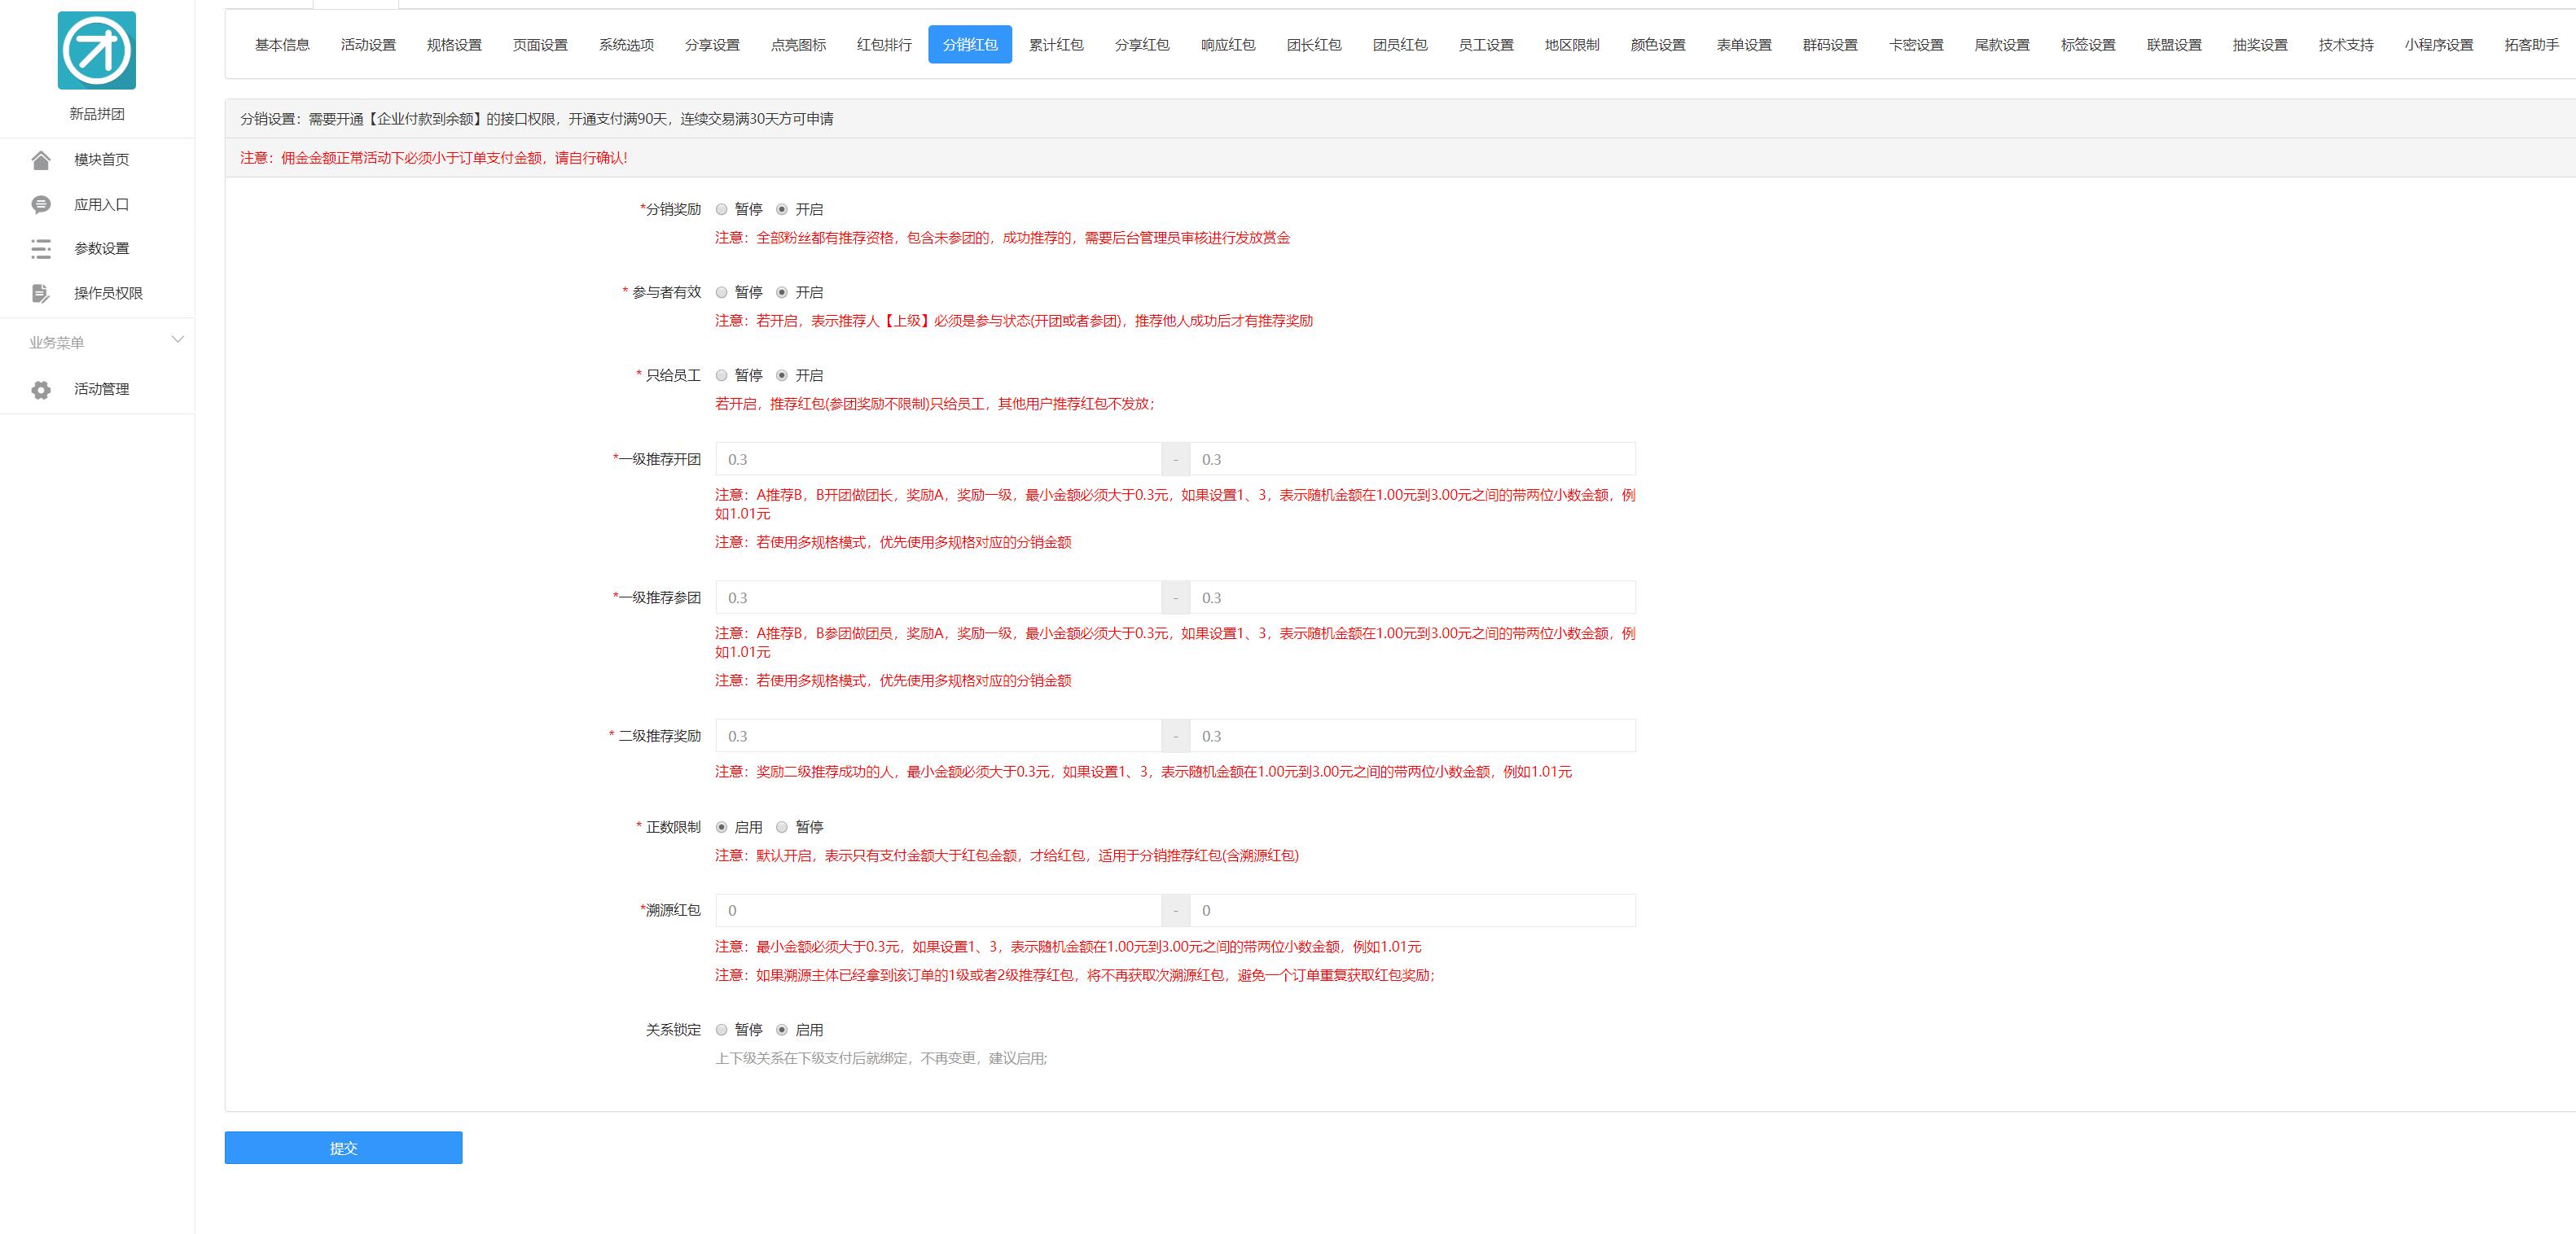
Task: Click the 一级推荐开团 maximum amount field
Action: (x=1412, y=460)
